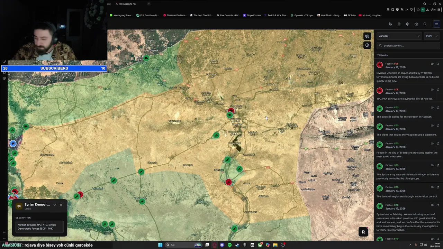Play video of January 18 SDF sniper entry

point(432,64)
